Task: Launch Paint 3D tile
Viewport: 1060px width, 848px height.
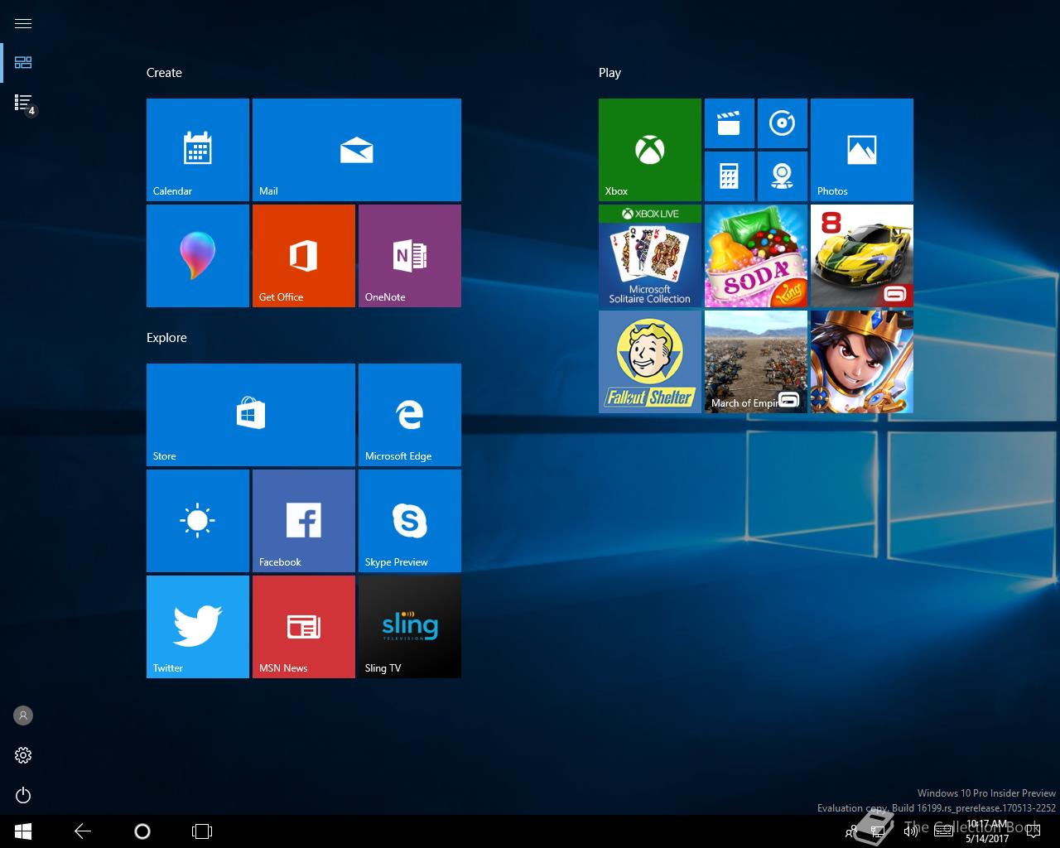Action: tap(198, 256)
